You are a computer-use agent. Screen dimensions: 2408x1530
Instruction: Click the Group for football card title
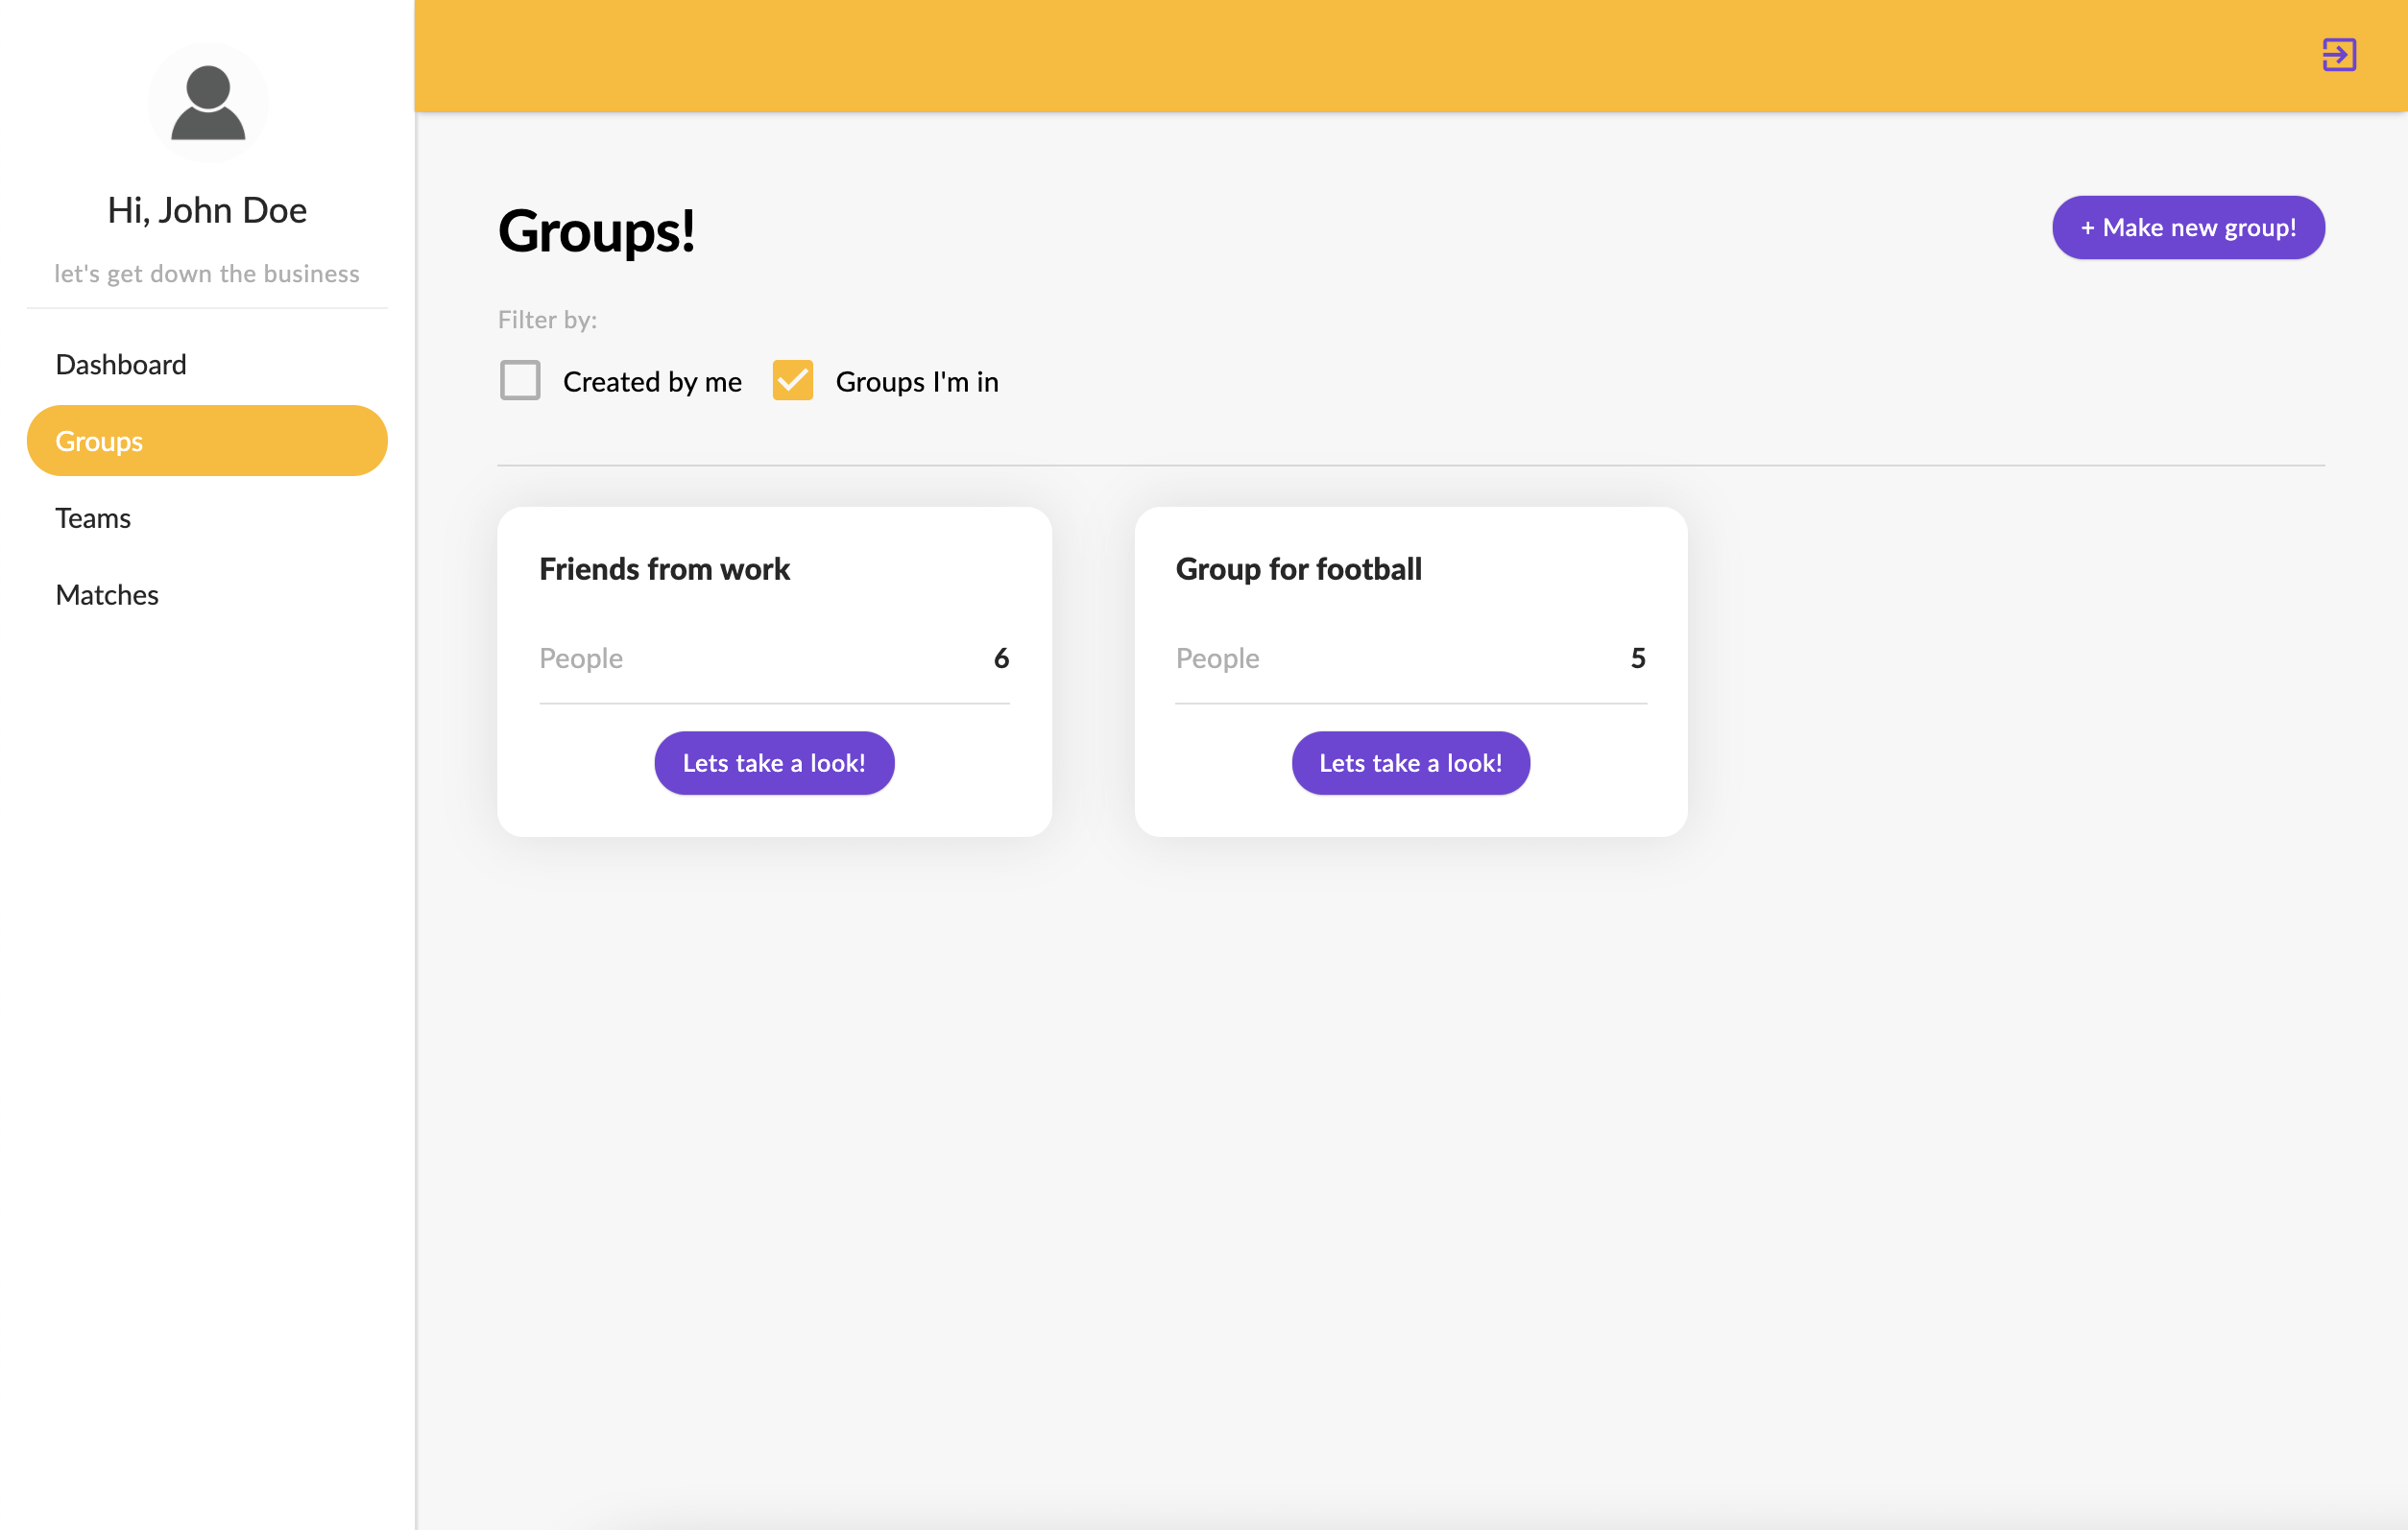pyautogui.click(x=1298, y=569)
